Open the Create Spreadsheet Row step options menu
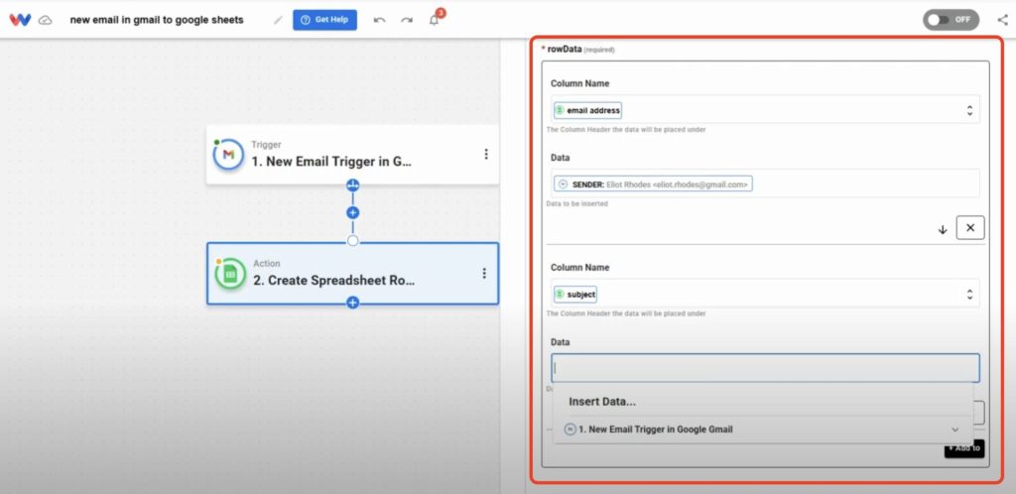 pos(484,273)
